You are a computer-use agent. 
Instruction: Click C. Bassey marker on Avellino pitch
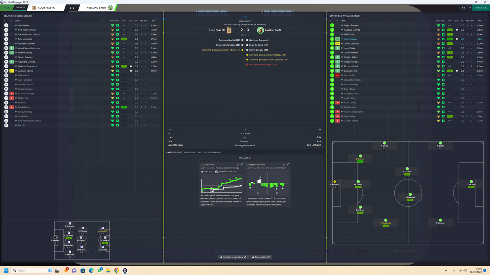[360, 156]
